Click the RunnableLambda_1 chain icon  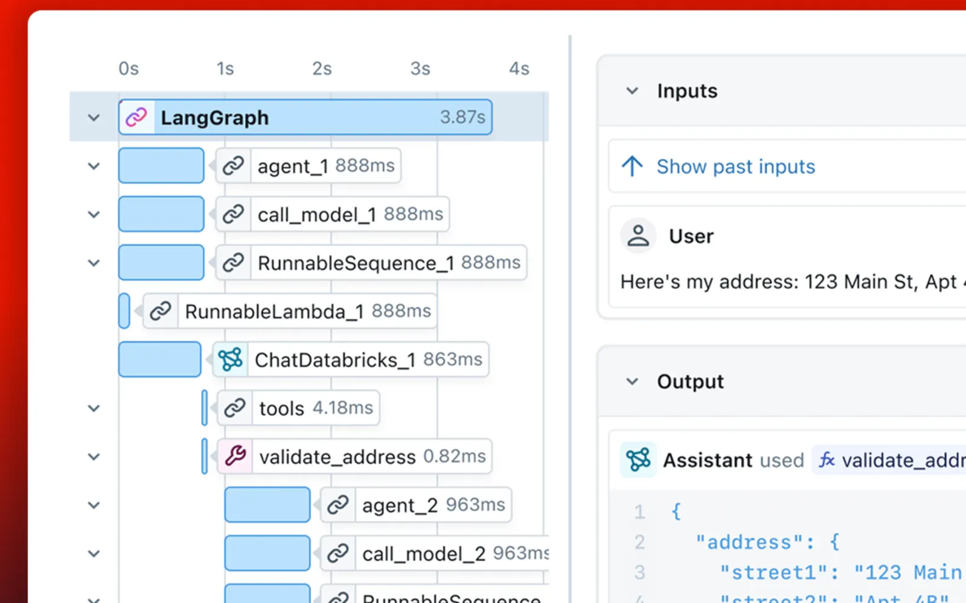tap(161, 311)
